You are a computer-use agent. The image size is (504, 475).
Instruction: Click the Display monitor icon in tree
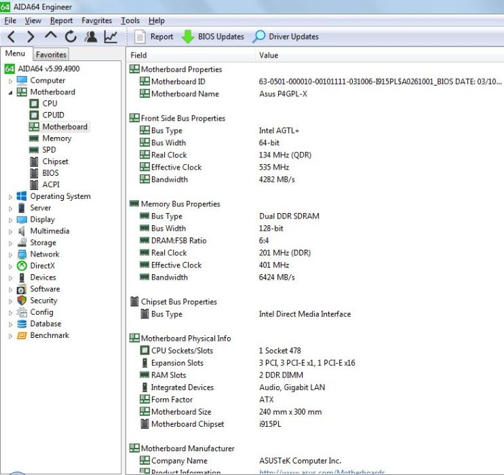coord(22,219)
